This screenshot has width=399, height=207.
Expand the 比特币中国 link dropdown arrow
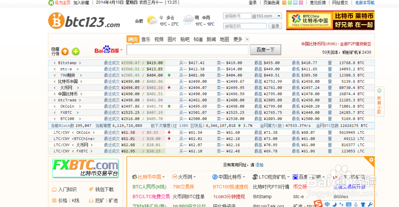tap(163, 177)
